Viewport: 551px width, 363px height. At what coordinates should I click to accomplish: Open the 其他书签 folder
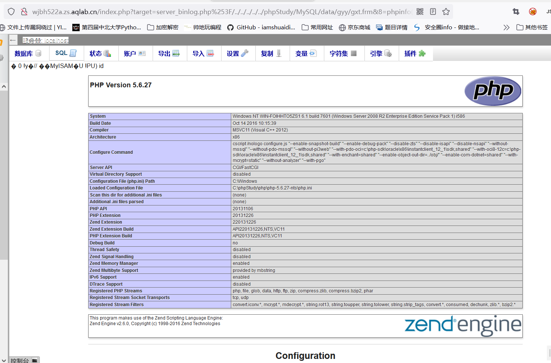click(x=532, y=27)
